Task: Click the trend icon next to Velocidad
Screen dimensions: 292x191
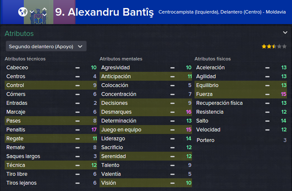Action: click(x=267, y=130)
